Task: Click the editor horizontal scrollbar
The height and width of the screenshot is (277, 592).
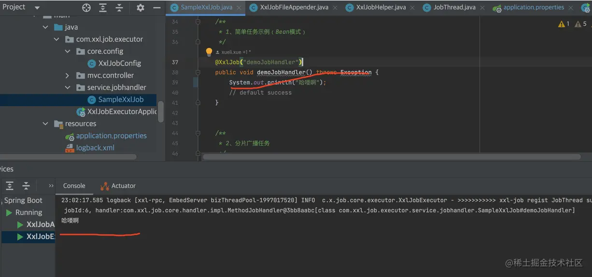Action: (x=392, y=157)
